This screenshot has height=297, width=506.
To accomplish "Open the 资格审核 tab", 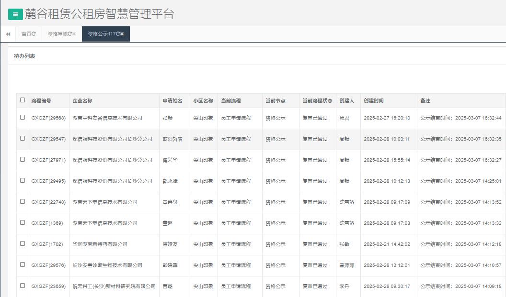I will (x=57, y=34).
